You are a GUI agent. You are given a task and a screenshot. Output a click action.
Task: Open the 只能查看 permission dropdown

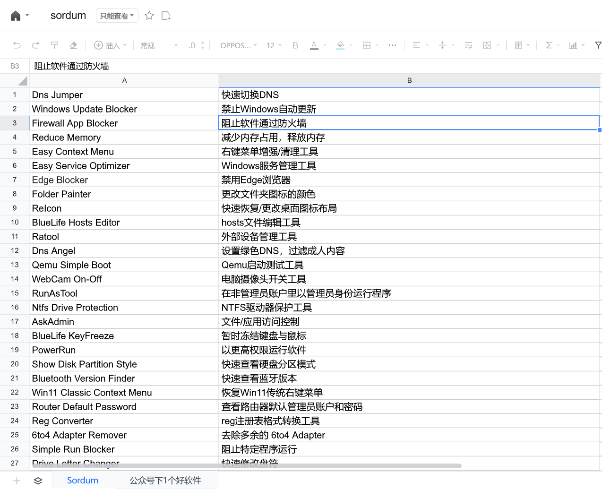(117, 16)
